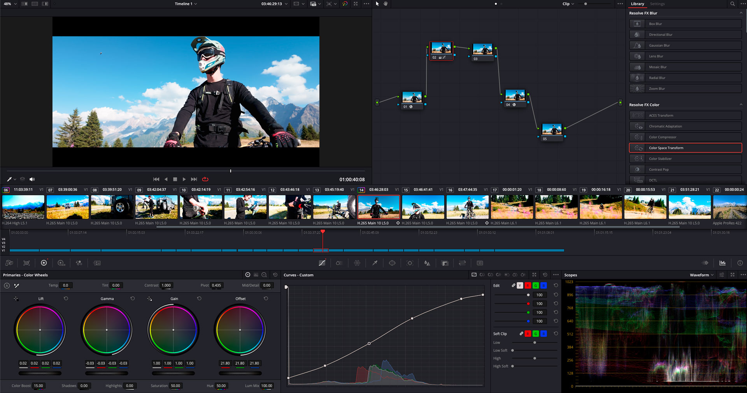
Task: Switch to the Library tab
Action: [637, 4]
